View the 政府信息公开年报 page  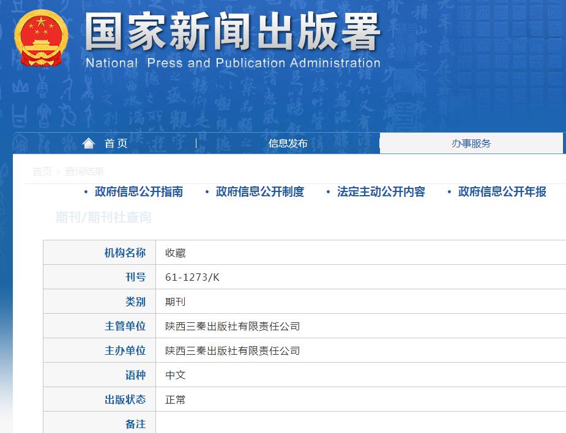point(502,191)
